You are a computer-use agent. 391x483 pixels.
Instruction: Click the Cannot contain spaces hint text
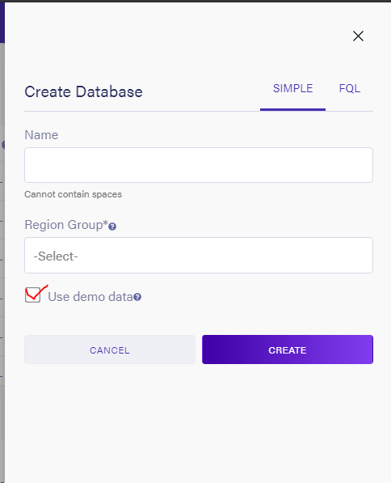coord(74,194)
